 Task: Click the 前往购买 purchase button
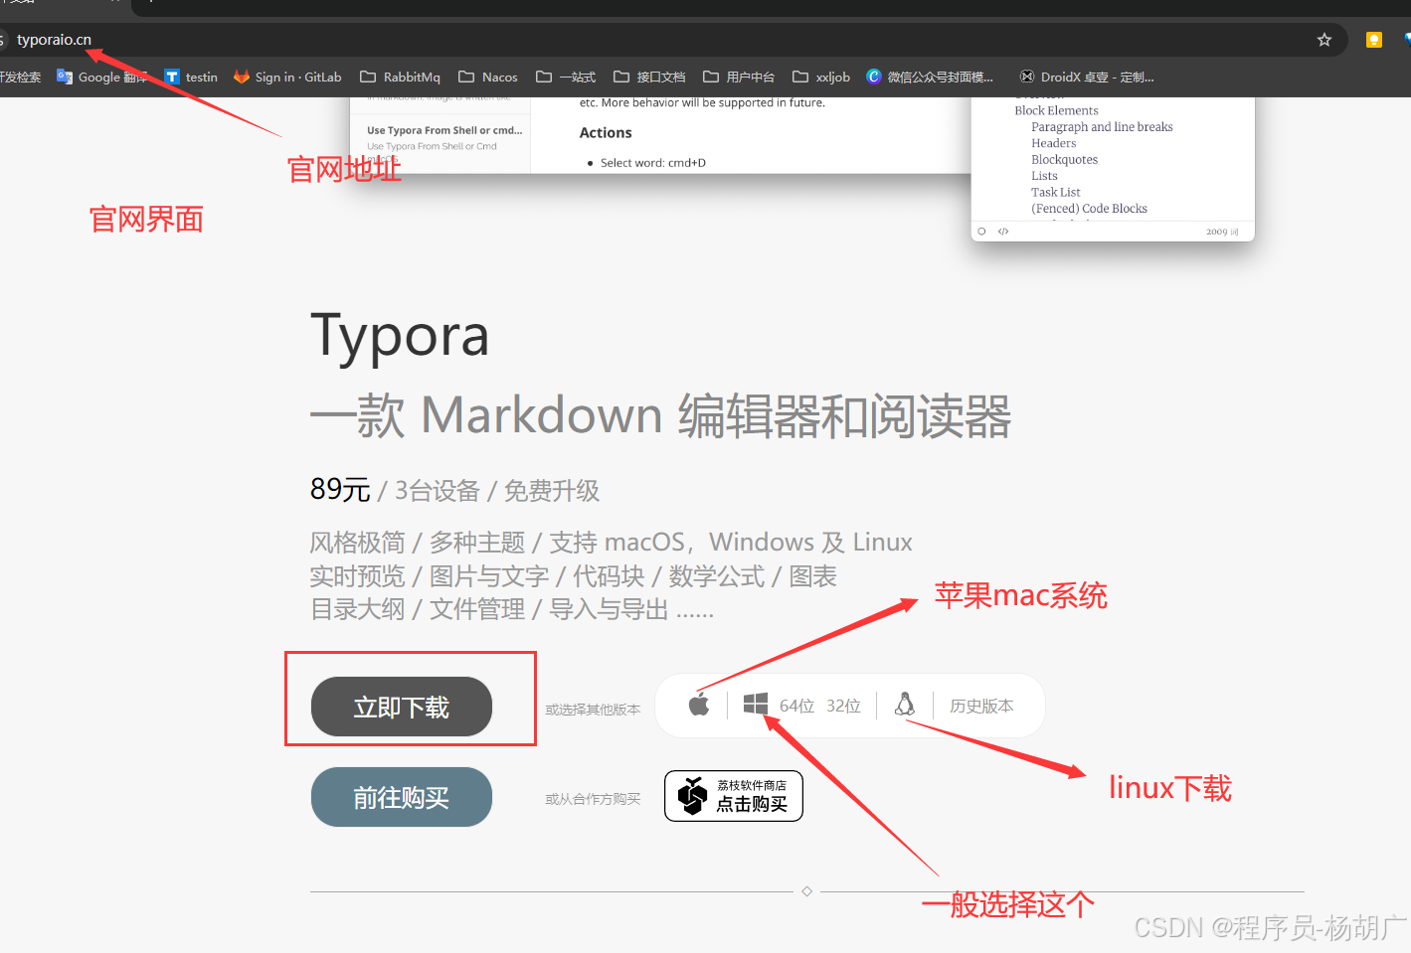402,797
